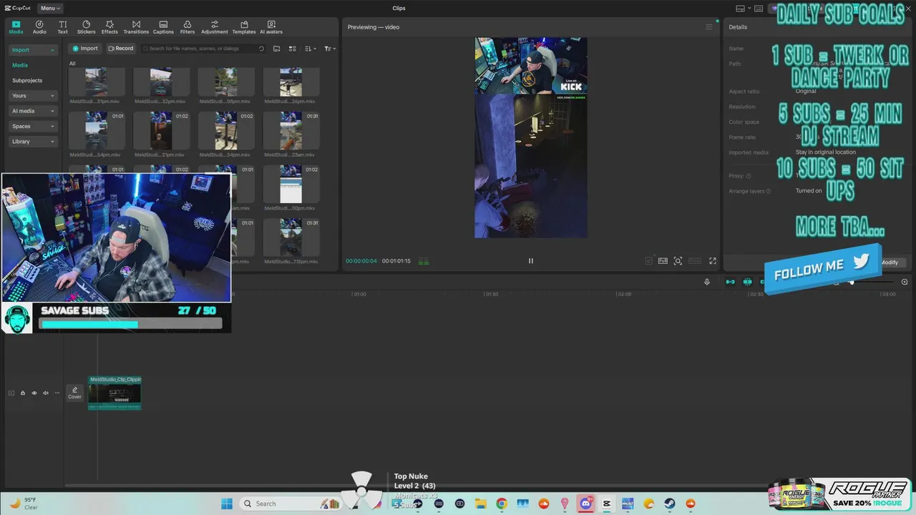Screen dimensions: 916x515
Task: Click the 01:00 timeline ruler marker
Action: click(359, 294)
